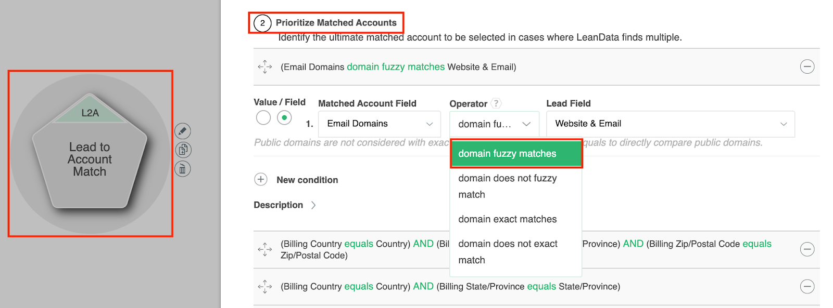Open the Lead Field Website & Email dropdown
The width and height of the screenshot is (833, 308).
click(x=670, y=124)
